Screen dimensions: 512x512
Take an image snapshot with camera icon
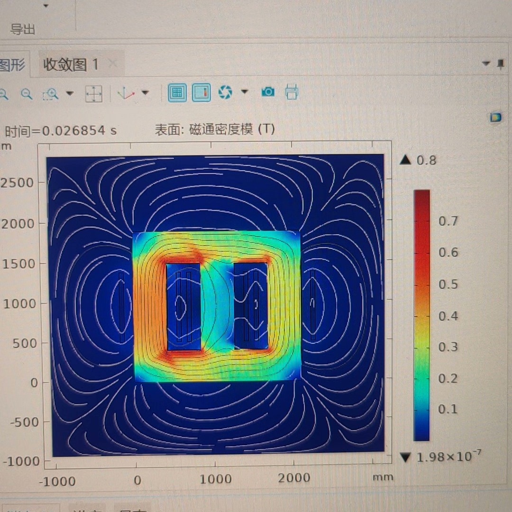click(268, 92)
